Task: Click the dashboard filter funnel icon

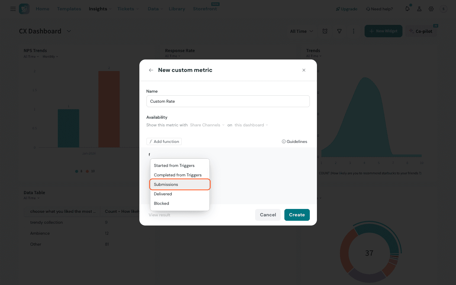Action: (339, 31)
